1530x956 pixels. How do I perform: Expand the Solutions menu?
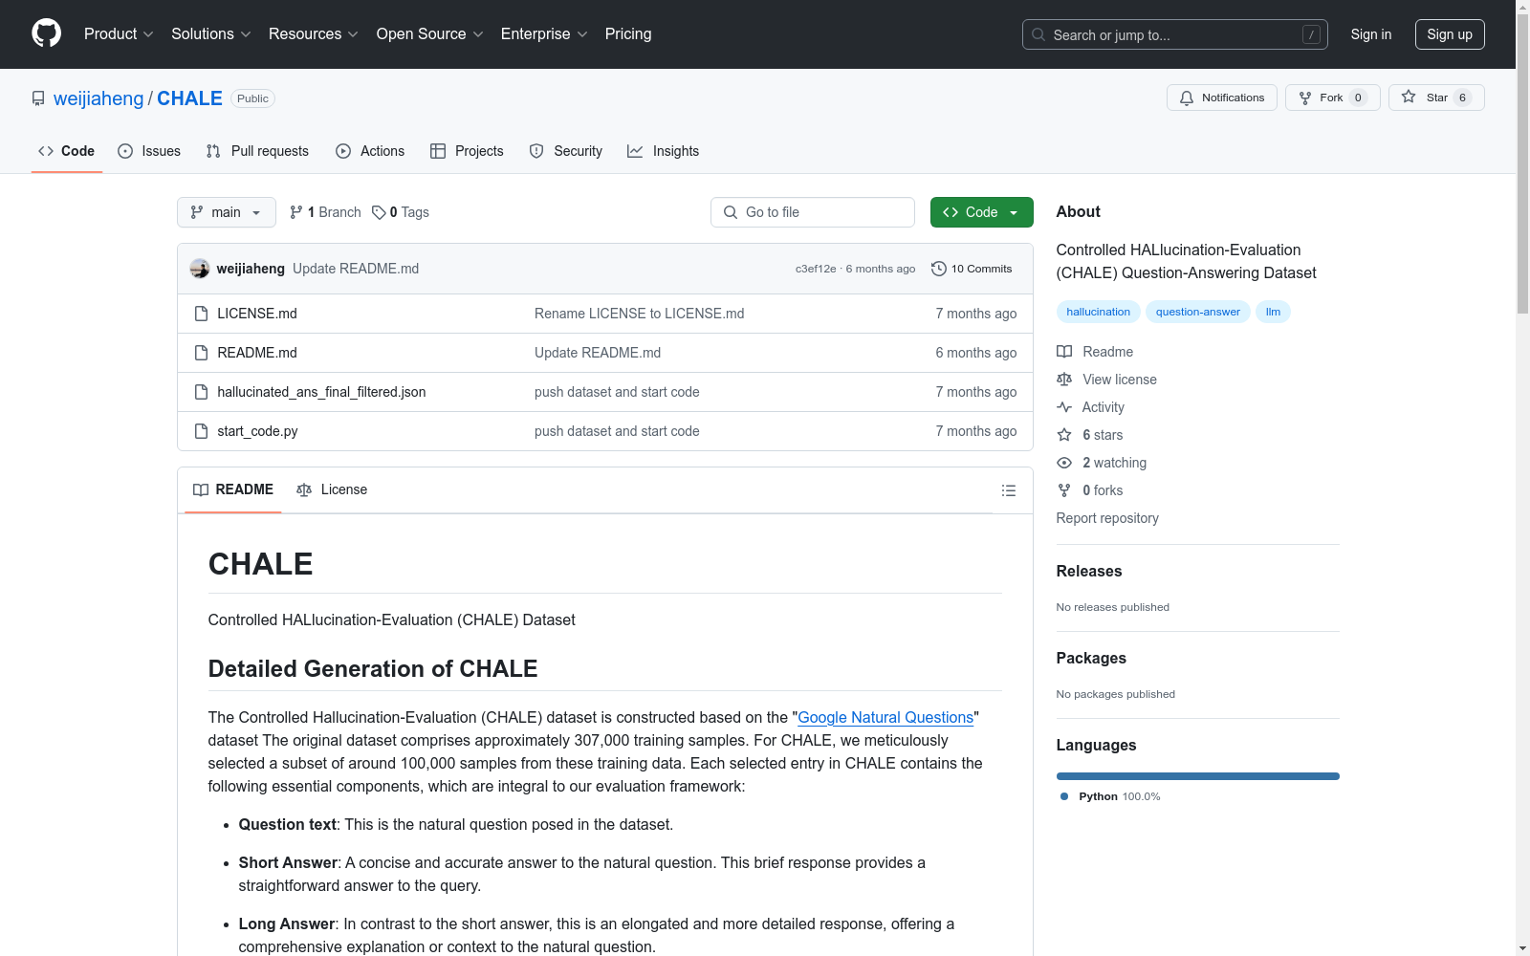211,33
